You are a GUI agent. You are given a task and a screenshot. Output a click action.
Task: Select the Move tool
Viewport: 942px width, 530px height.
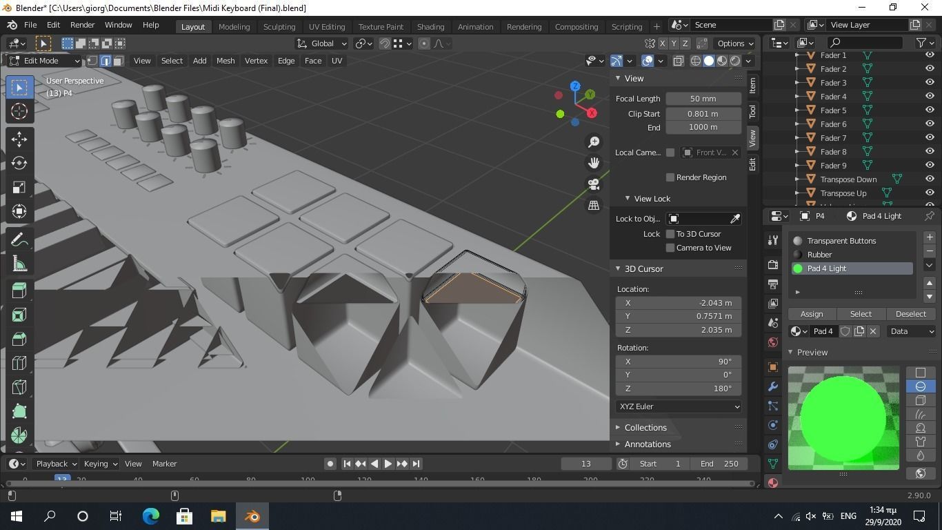[19, 139]
